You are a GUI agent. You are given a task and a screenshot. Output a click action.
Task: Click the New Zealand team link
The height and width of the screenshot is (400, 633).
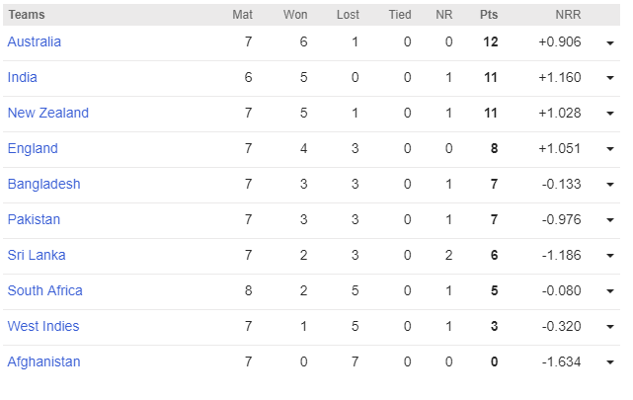[x=48, y=113]
